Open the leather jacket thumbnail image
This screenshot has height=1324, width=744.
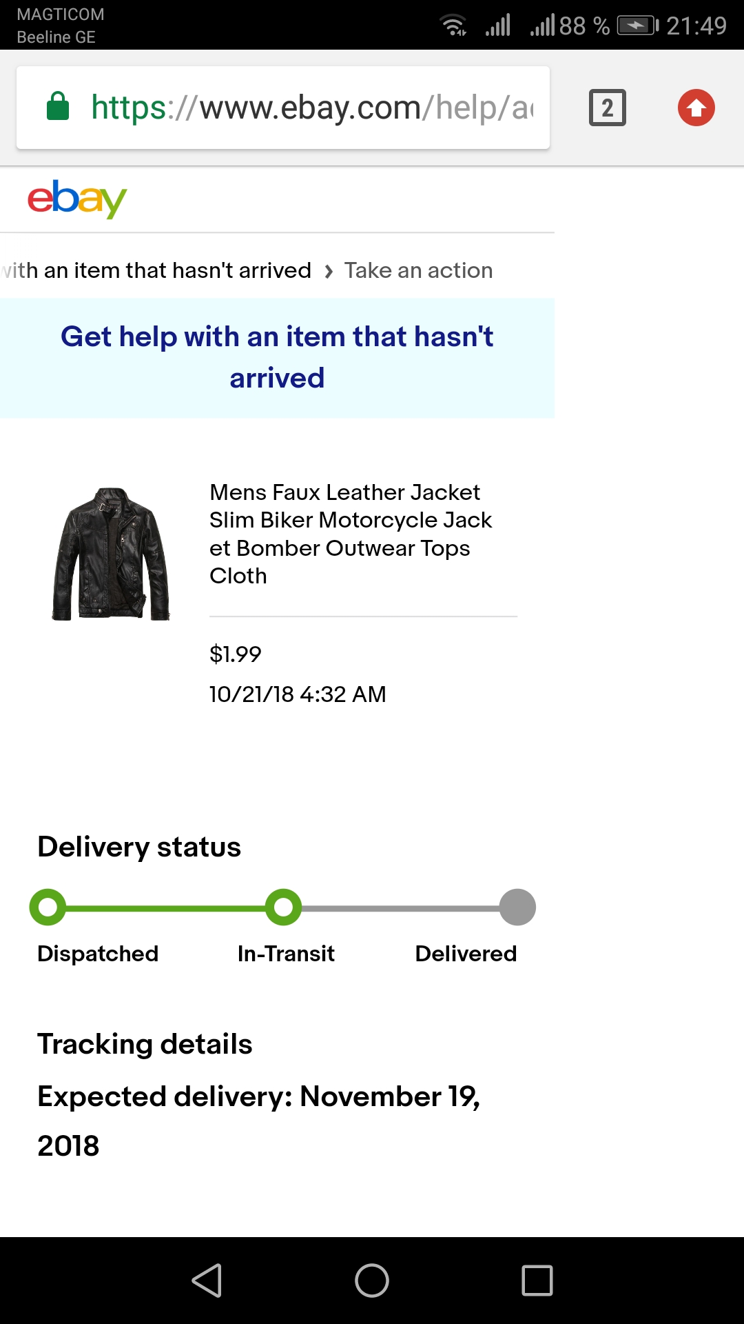tap(111, 554)
